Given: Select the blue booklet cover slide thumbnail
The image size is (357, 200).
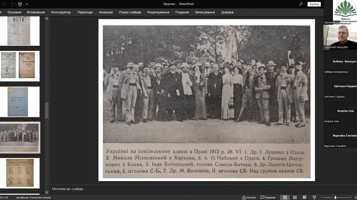Looking at the screenshot, I should (x=20, y=102).
